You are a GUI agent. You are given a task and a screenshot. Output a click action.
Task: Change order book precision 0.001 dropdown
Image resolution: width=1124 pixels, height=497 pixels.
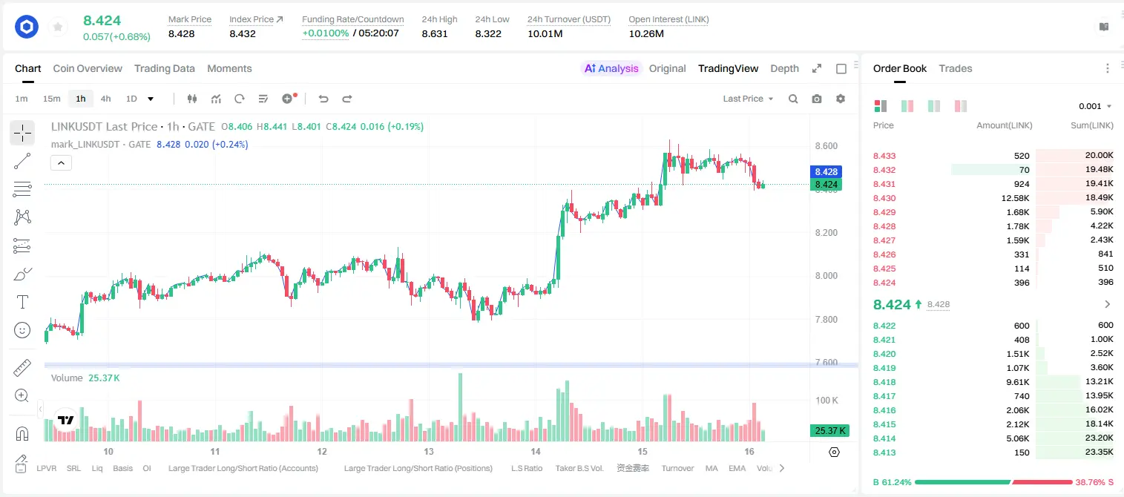pyautogui.click(x=1095, y=106)
